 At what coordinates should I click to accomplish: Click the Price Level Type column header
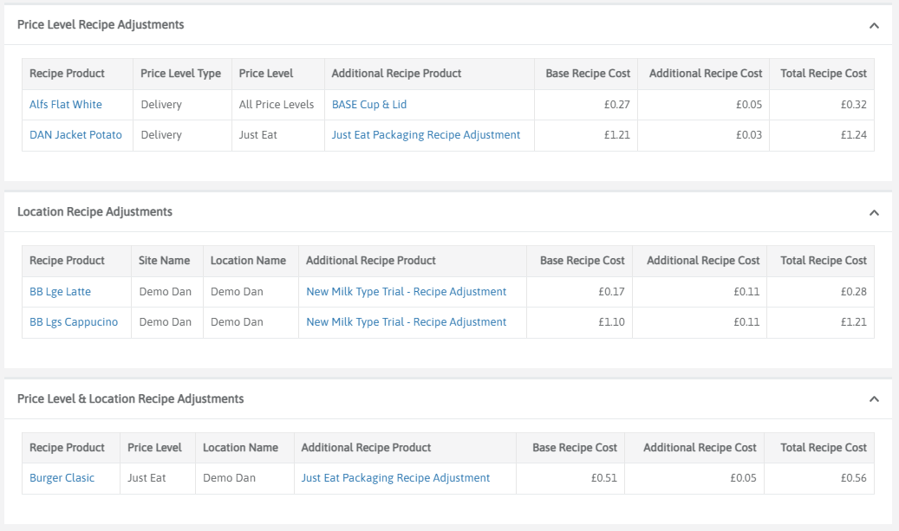180,74
